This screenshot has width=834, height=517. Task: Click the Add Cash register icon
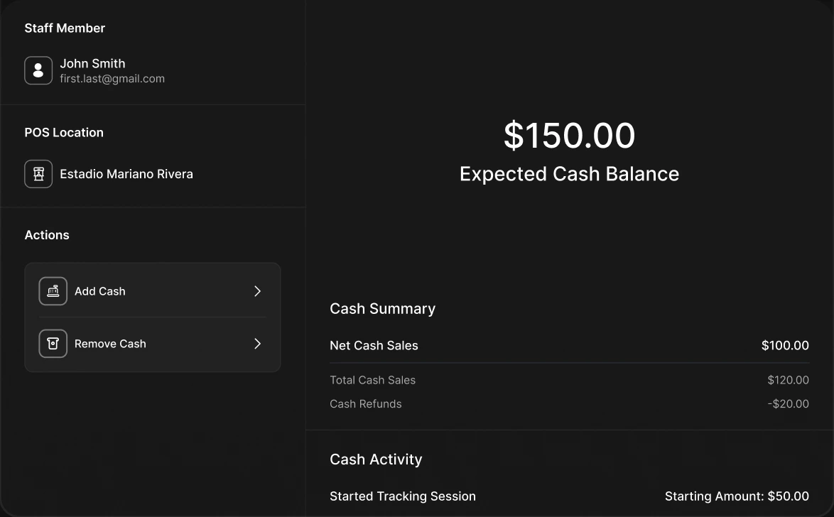click(53, 291)
